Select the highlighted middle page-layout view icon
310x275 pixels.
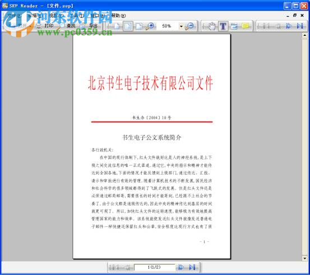pyautogui.click(x=128, y=26)
